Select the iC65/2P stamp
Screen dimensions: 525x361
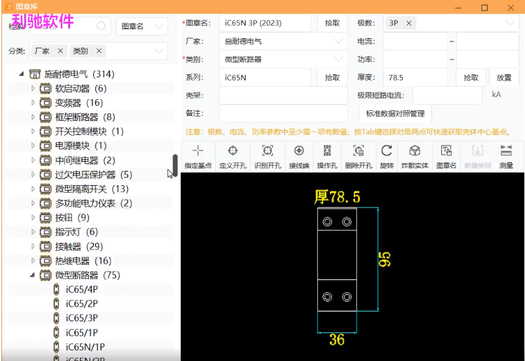tap(82, 304)
